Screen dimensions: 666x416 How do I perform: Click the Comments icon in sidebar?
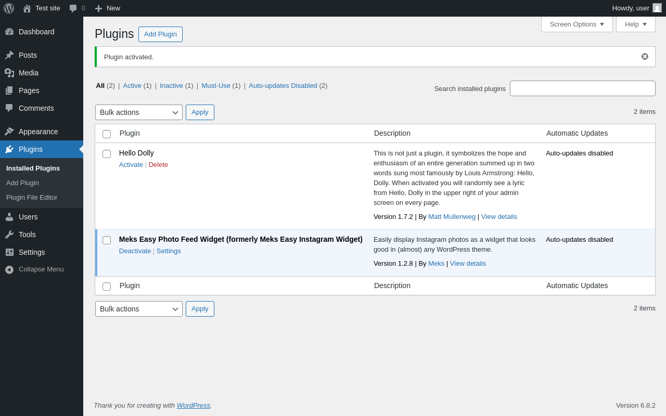click(x=9, y=108)
